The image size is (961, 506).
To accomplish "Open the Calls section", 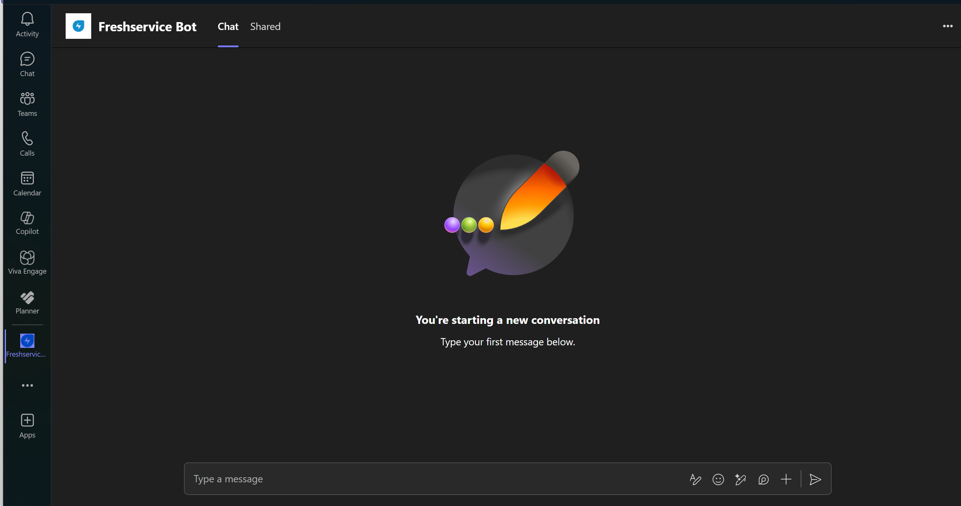I will click(x=27, y=144).
